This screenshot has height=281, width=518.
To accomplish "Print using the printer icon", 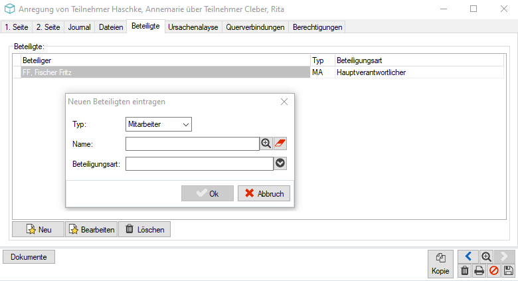I will pyautogui.click(x=479, y=271).
